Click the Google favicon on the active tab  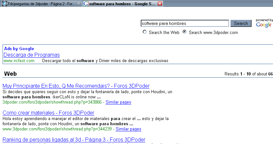[x=86, y=4]
